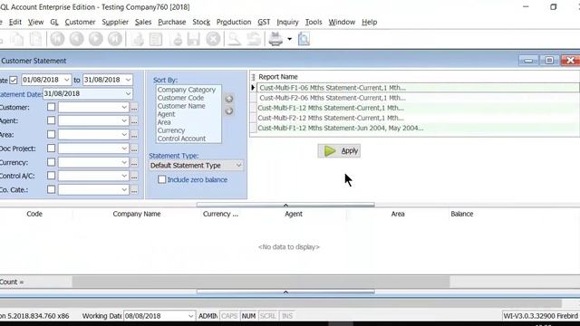580x326 pixels.
Task: Go to next record navigation icon
Action: [96, 39]
